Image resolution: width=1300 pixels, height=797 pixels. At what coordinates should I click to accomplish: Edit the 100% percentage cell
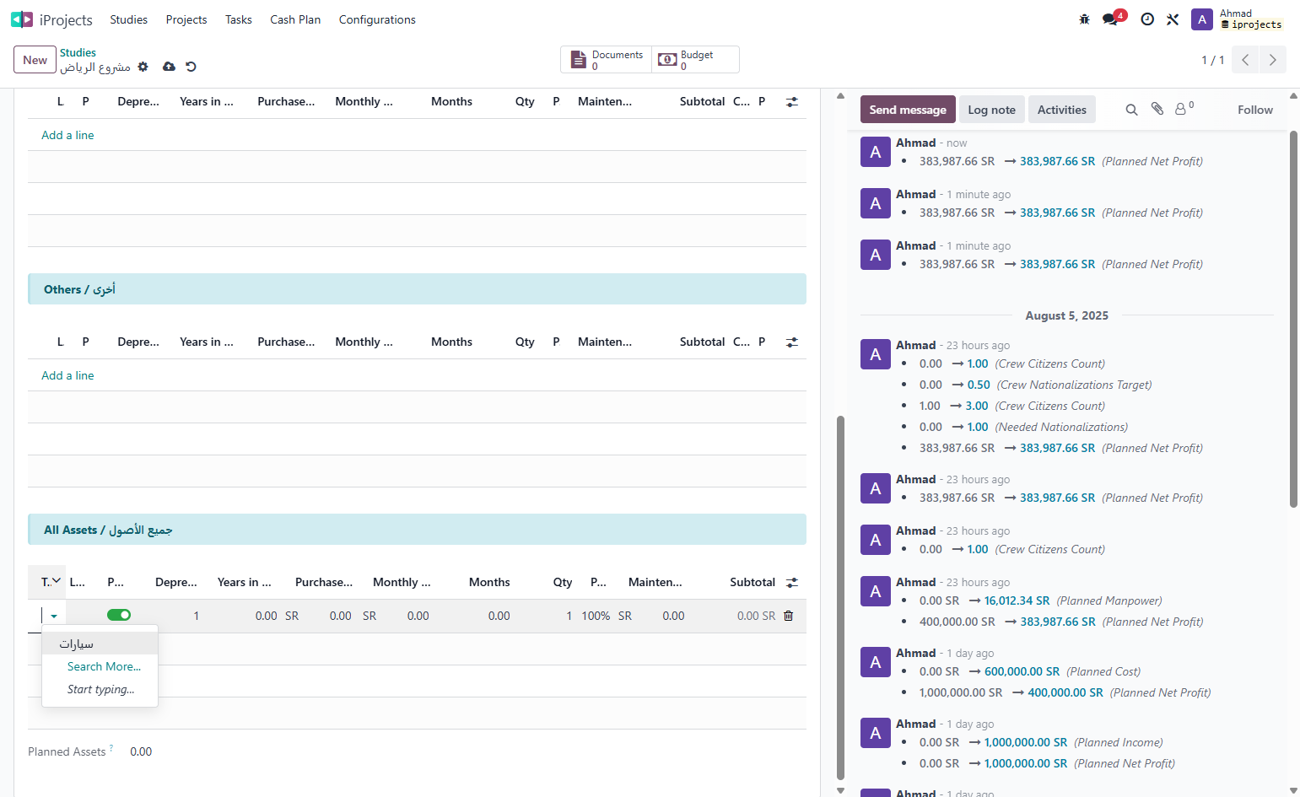[x=596, y=616]
